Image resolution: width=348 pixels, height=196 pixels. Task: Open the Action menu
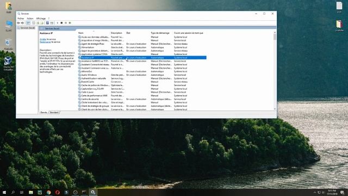coord(30,19)
